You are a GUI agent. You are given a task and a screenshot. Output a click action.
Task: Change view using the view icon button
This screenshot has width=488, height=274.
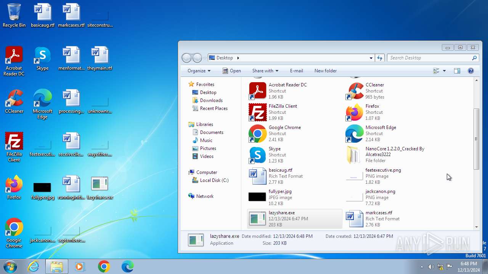(x=436, y=71)
